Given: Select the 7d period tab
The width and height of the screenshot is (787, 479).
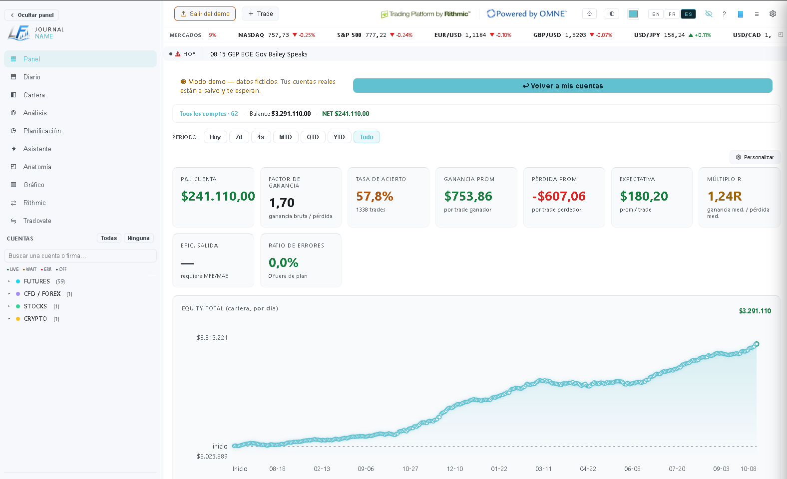Looking at the screenshot, I should [x=239, y=137].
